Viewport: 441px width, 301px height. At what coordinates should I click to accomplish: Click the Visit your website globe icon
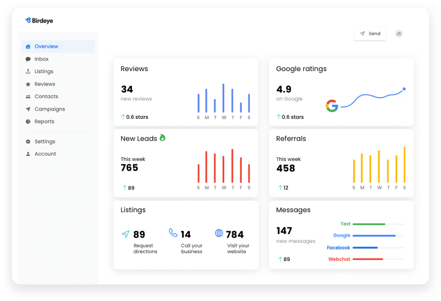[219, 233]
